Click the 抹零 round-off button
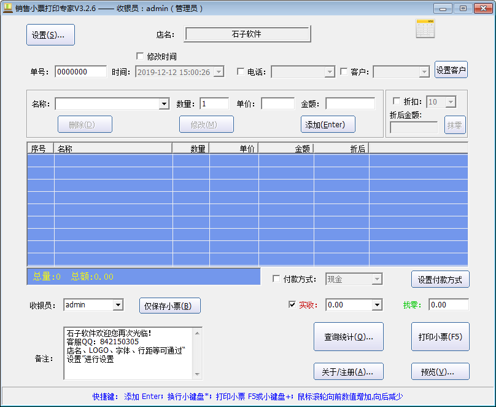Screen dimensions: 496x407 pyautogui.click(x=455, y=125)
